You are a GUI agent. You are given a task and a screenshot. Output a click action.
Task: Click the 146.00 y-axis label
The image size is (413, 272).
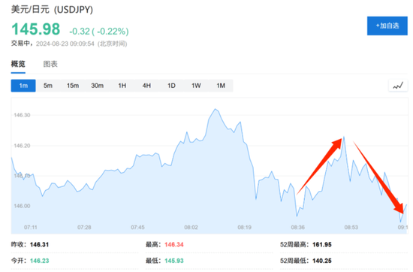tap(22, 206)
